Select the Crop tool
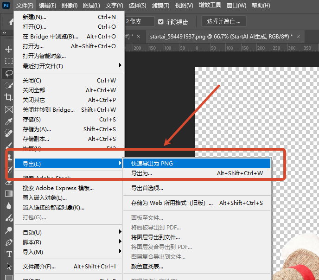The image size is (319, 280). 8,97
